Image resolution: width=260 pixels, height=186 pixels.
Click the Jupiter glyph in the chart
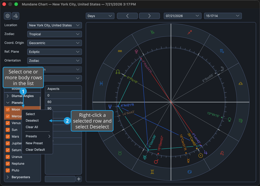coord(206,152)
